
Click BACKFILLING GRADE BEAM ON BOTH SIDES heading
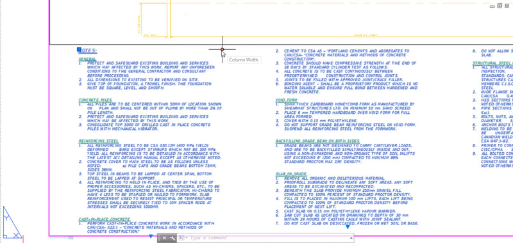coord(317,141)
